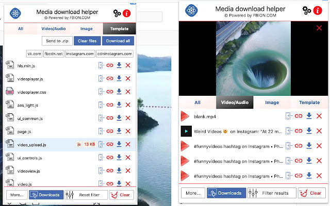This screenshot has height=206, width=330.
Task: Remove hls.min.js from list
Action: pyautogui.click(x=128, y=65)
